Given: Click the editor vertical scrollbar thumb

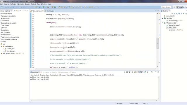Looking at the screenshot, I should (157, 43).
